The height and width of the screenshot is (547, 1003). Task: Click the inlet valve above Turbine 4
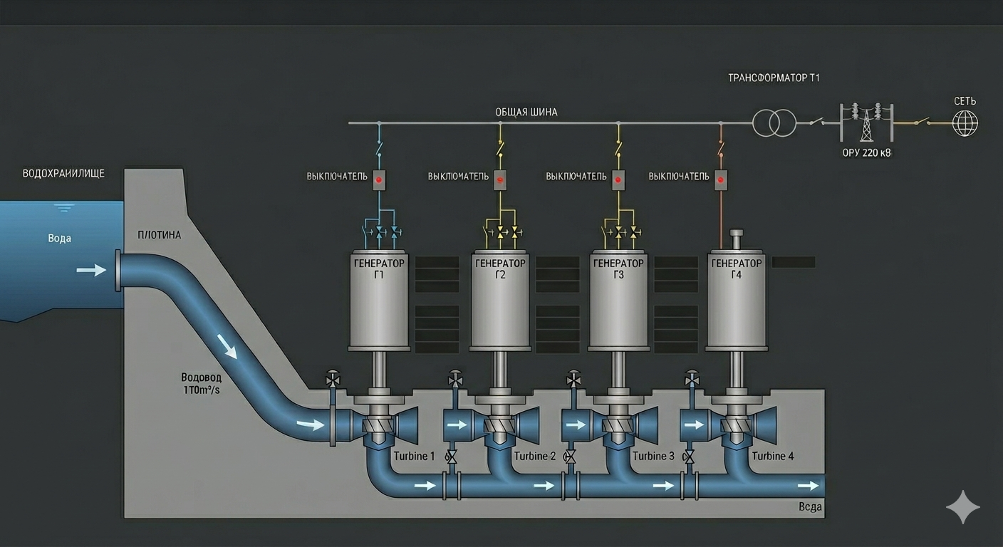coord(691,379)
